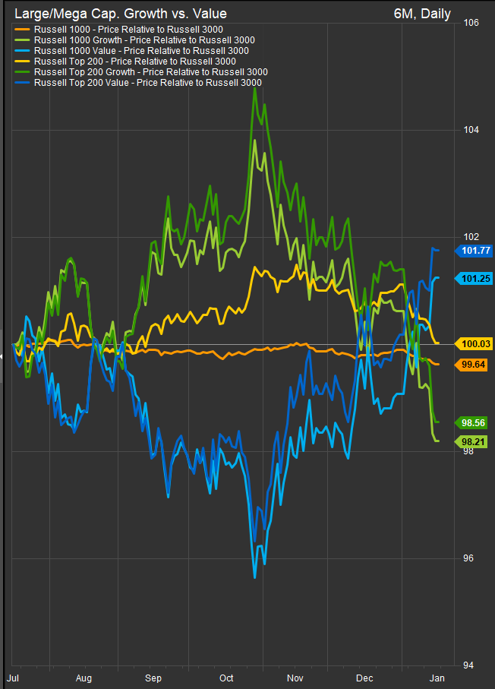Click the 104 value on the price axis
This screenshot has width=495, height=689.
click(470, 130)
